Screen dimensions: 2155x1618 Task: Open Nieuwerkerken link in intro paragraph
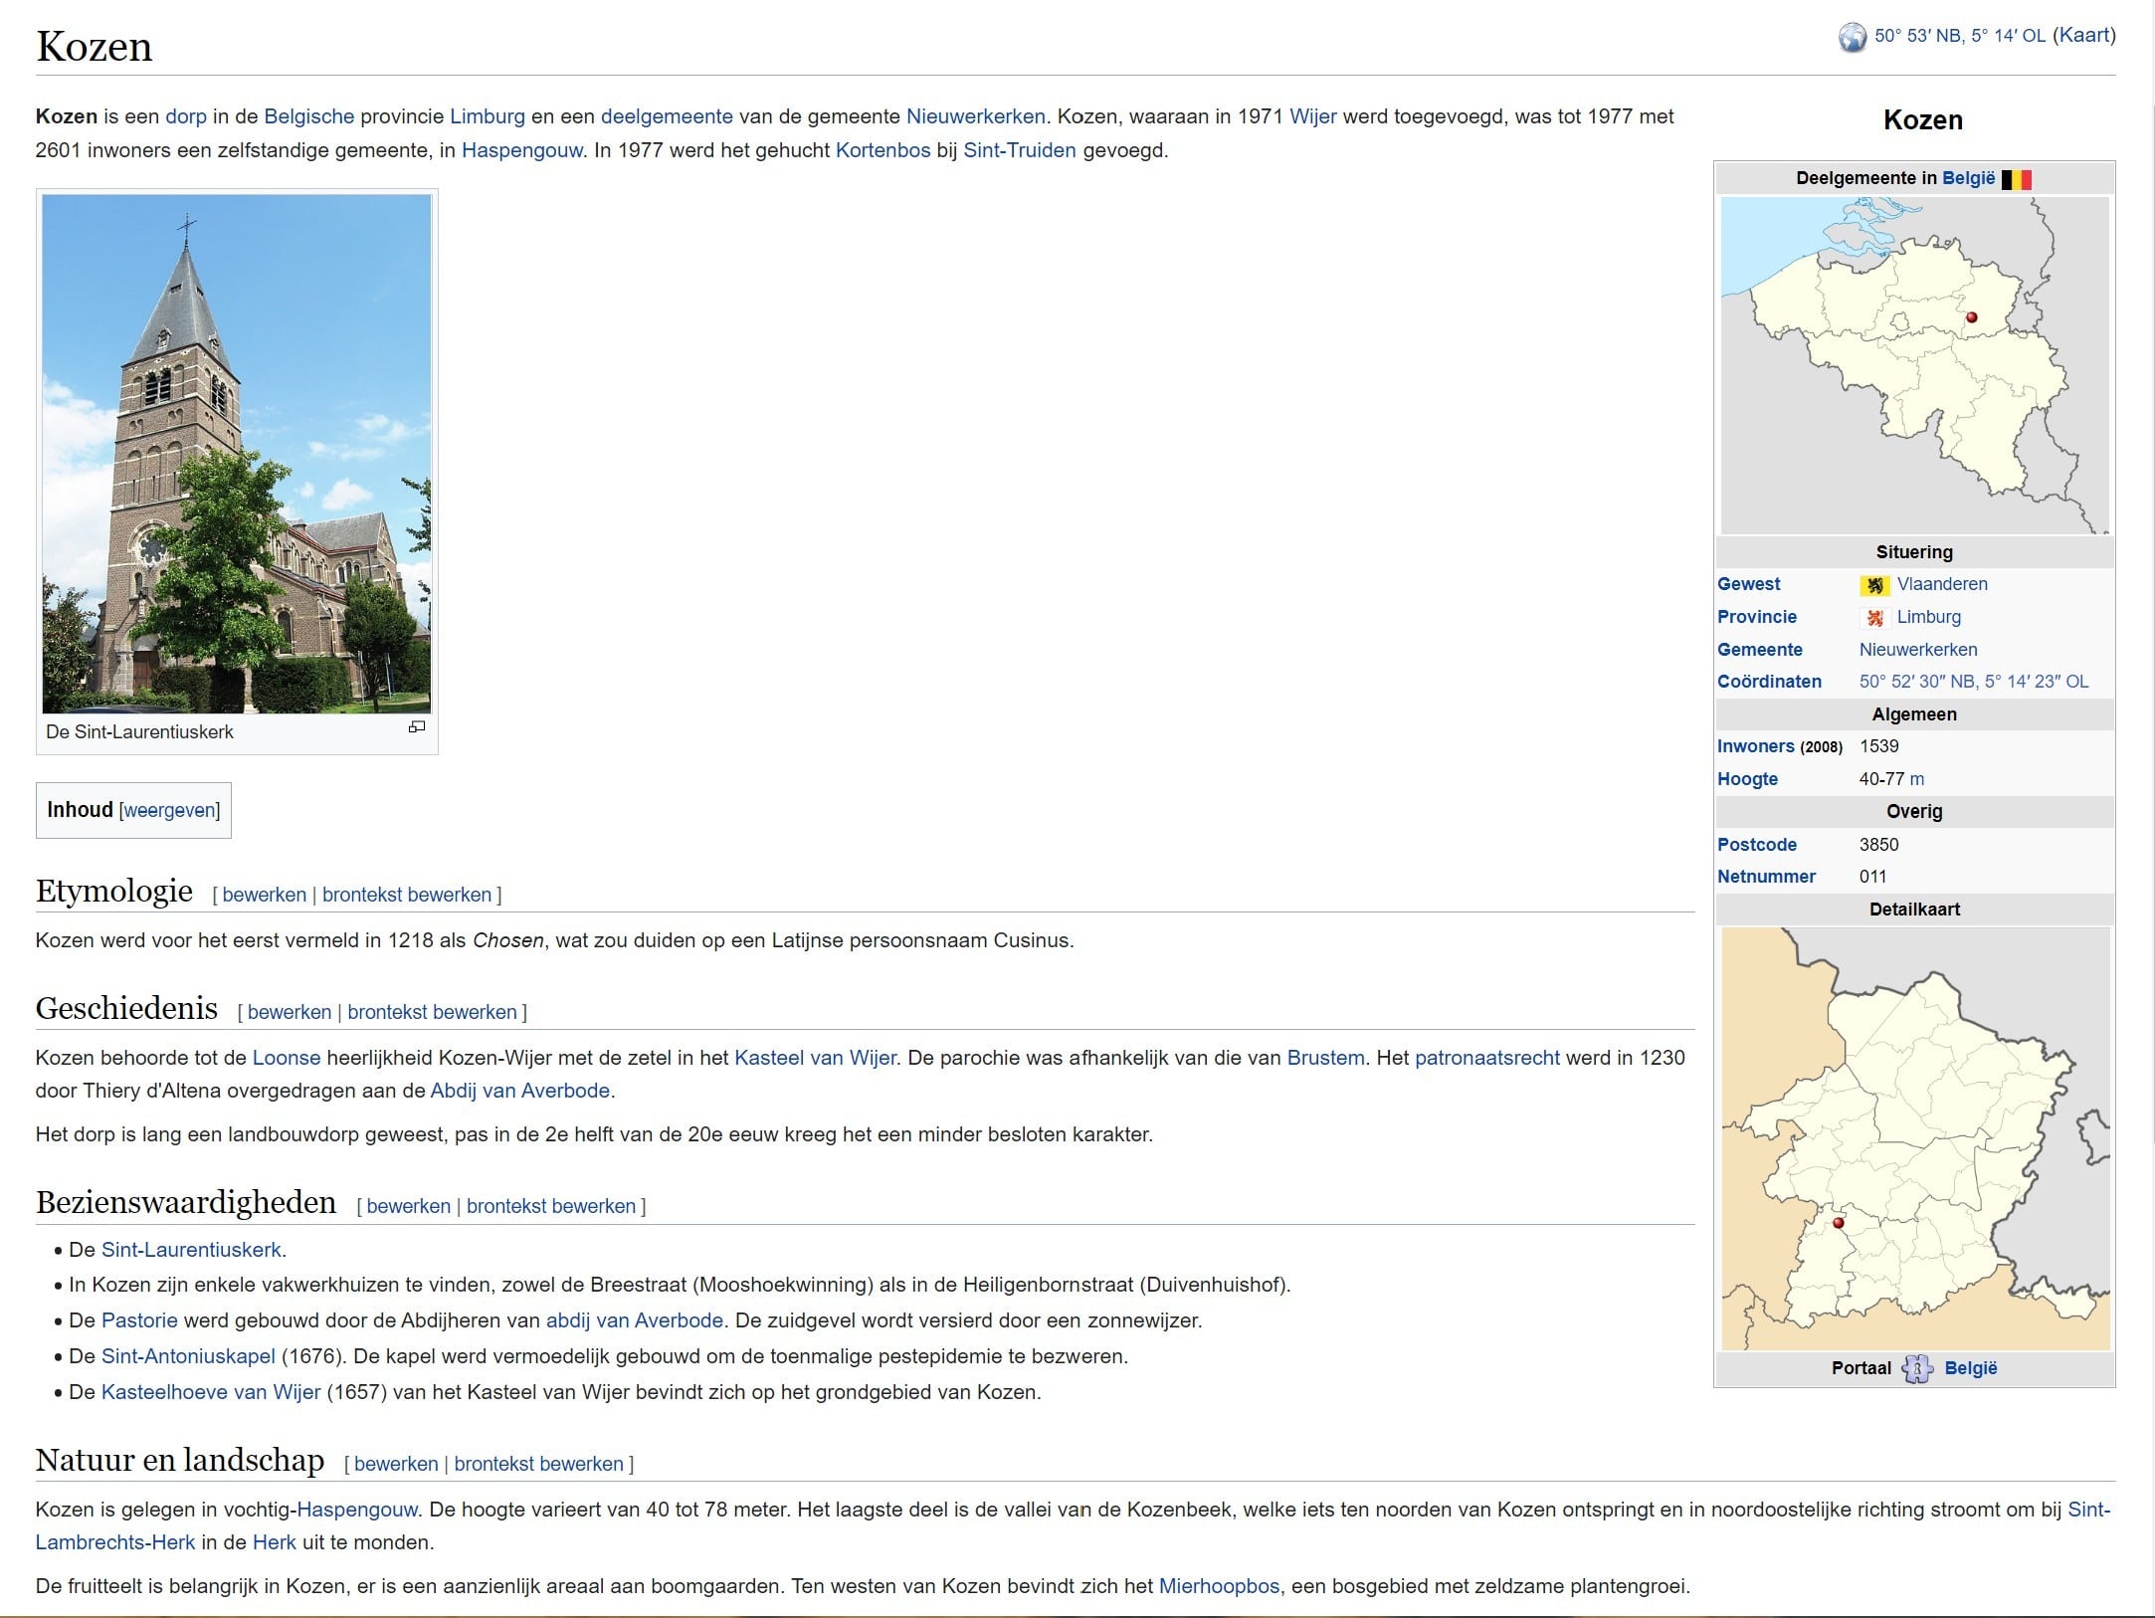pos(976,116)
